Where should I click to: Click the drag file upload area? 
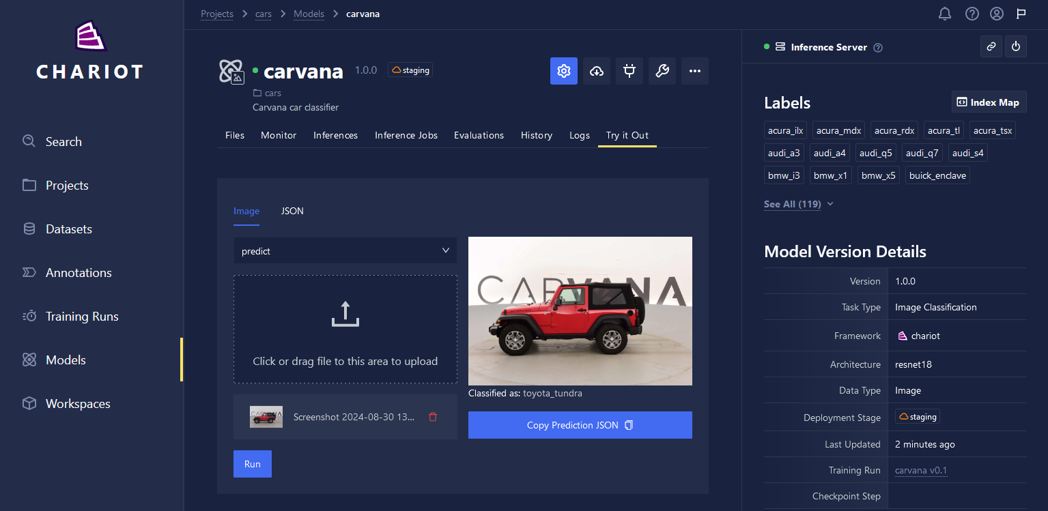(x=345, y=330)
